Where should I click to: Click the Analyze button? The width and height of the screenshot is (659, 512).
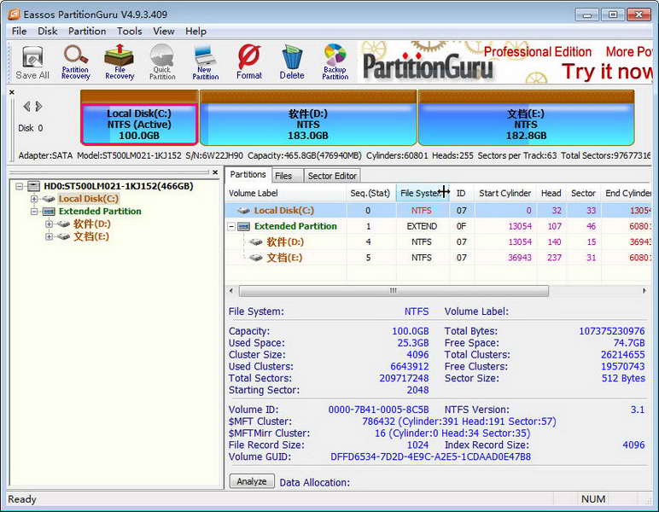coord(252,481)
